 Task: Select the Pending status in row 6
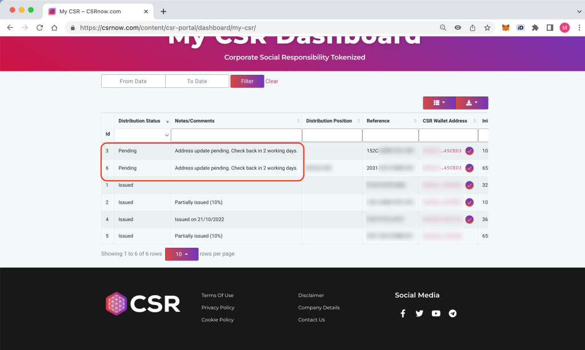[x=127, y=168]
